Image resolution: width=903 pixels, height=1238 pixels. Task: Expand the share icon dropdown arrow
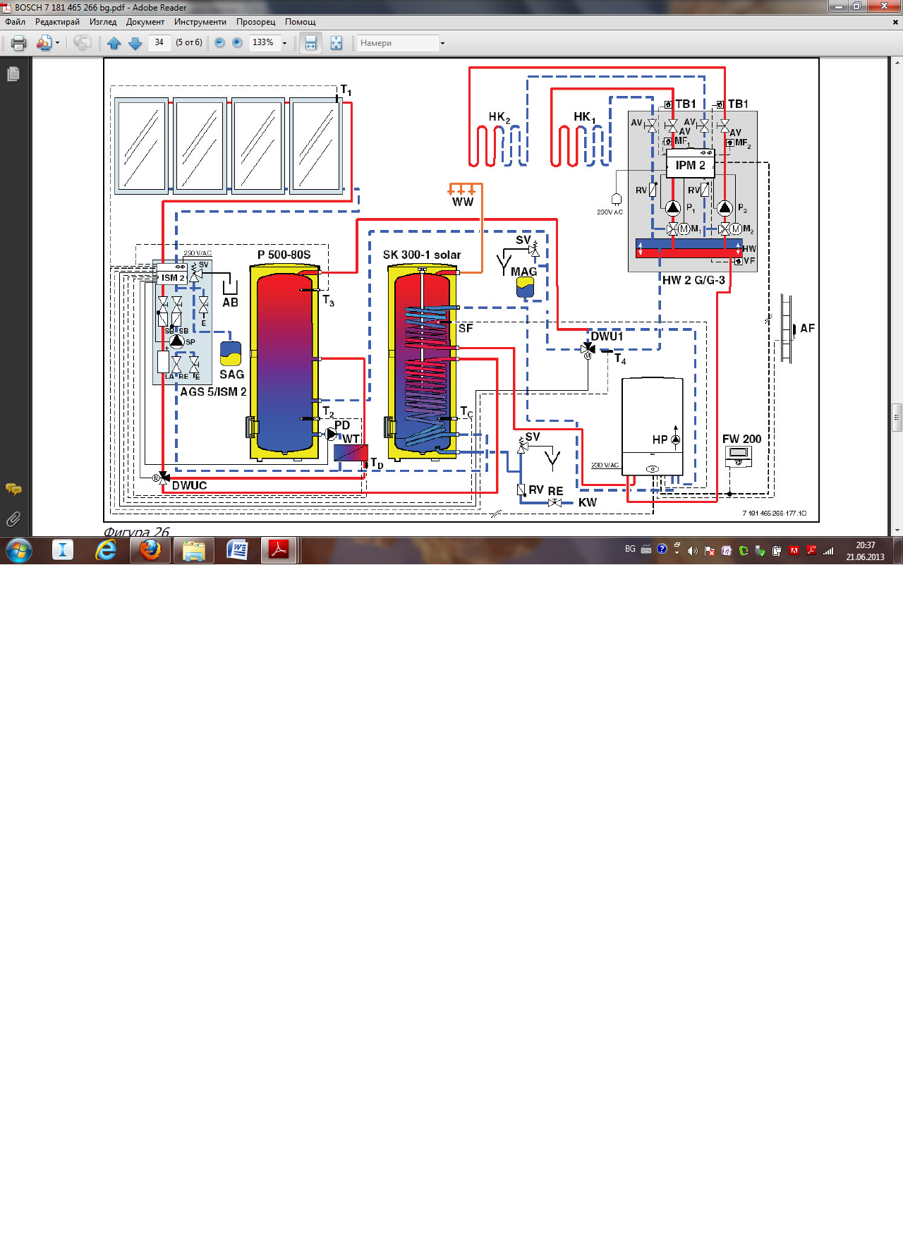click(x=57, y=43)
